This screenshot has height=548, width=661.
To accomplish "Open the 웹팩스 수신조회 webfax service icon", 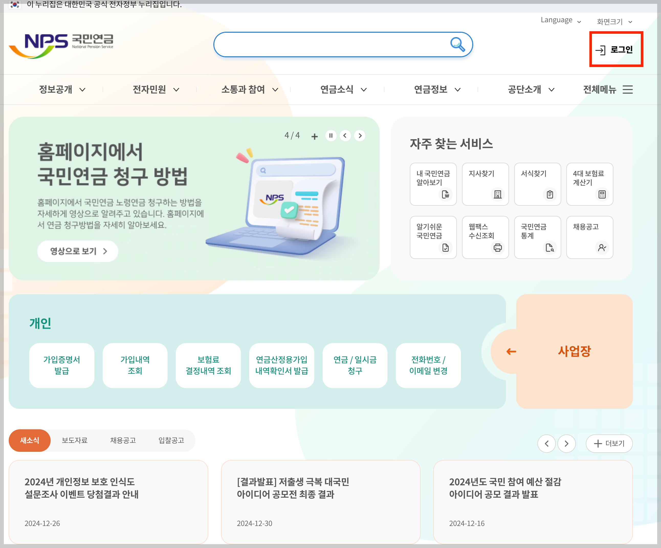I will (x=485, y=237).
